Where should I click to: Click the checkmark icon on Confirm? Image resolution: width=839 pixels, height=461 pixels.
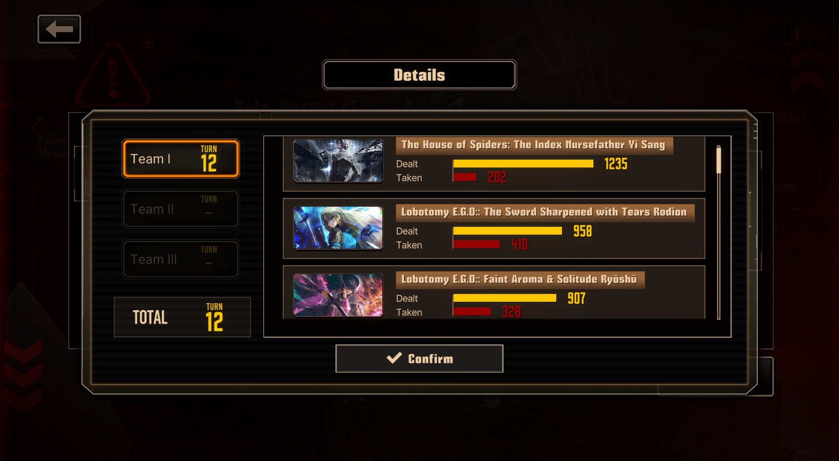point(394,358)
